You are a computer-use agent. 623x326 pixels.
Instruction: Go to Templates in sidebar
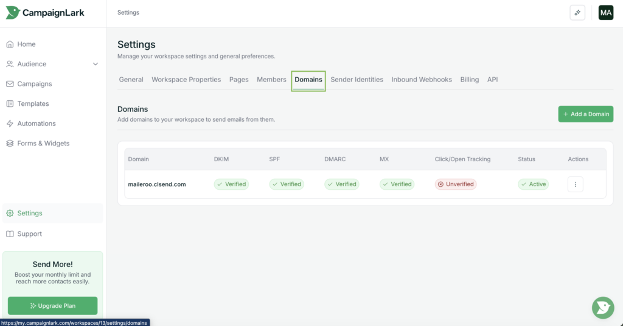pos(33,104)
